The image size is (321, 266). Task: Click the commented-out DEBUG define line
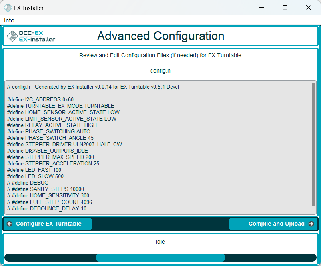coord(28,183)
